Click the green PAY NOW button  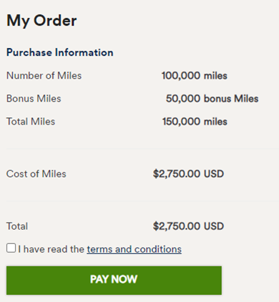point(114,281)
